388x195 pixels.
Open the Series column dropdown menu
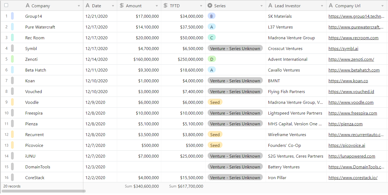pyautogui.click(x=262, y=6)
